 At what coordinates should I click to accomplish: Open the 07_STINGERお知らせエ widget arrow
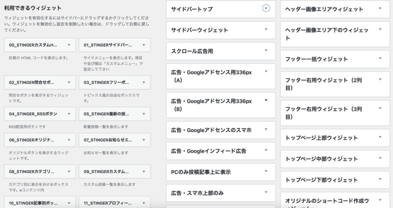point(144,140)
